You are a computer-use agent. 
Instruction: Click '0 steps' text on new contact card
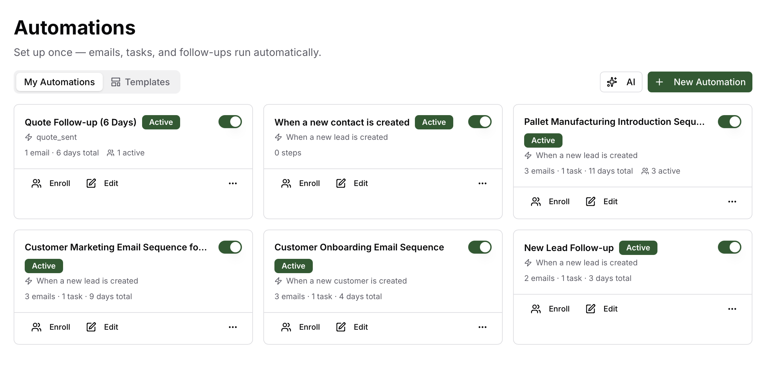pos(288,153)
